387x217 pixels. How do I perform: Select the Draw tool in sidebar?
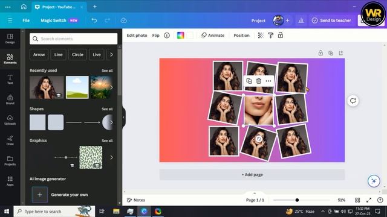coord(10,140)
